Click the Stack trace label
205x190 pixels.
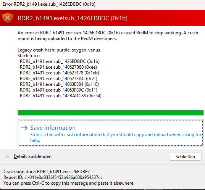[29, 56]
